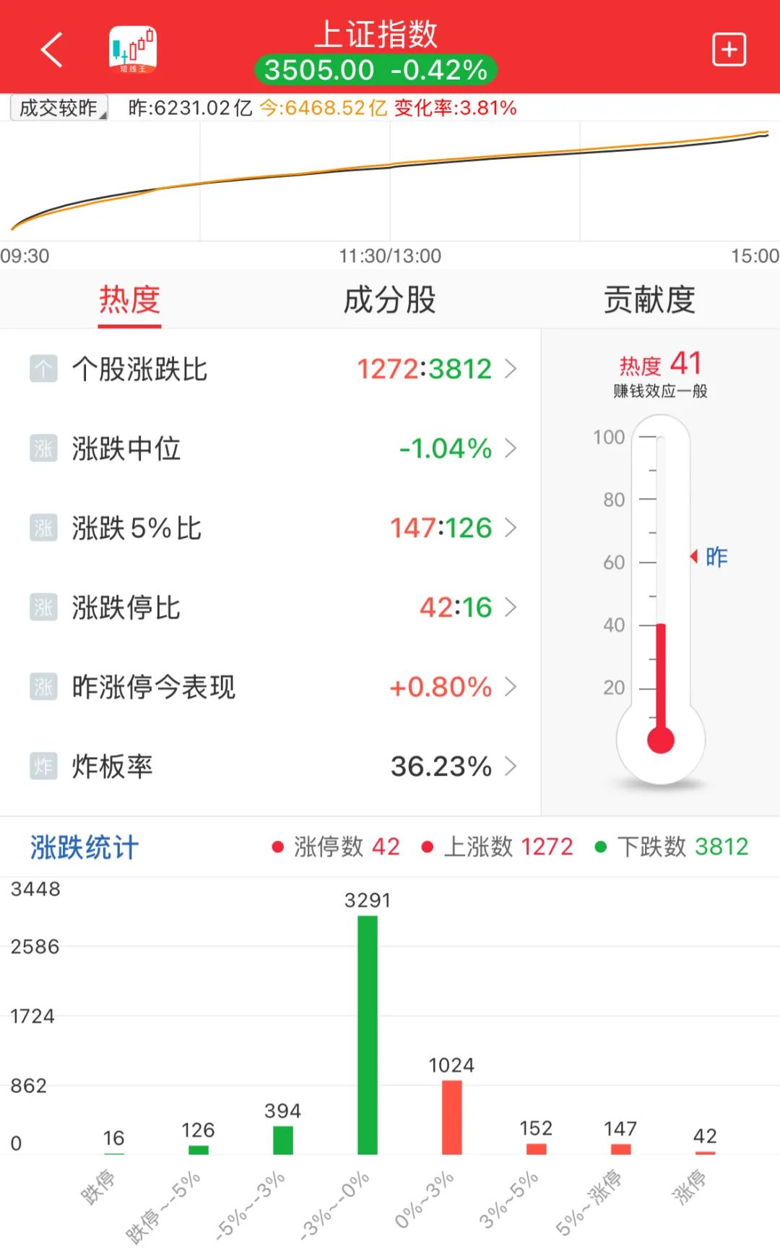Tap the red bar labeled 1024

(452, 1117)
